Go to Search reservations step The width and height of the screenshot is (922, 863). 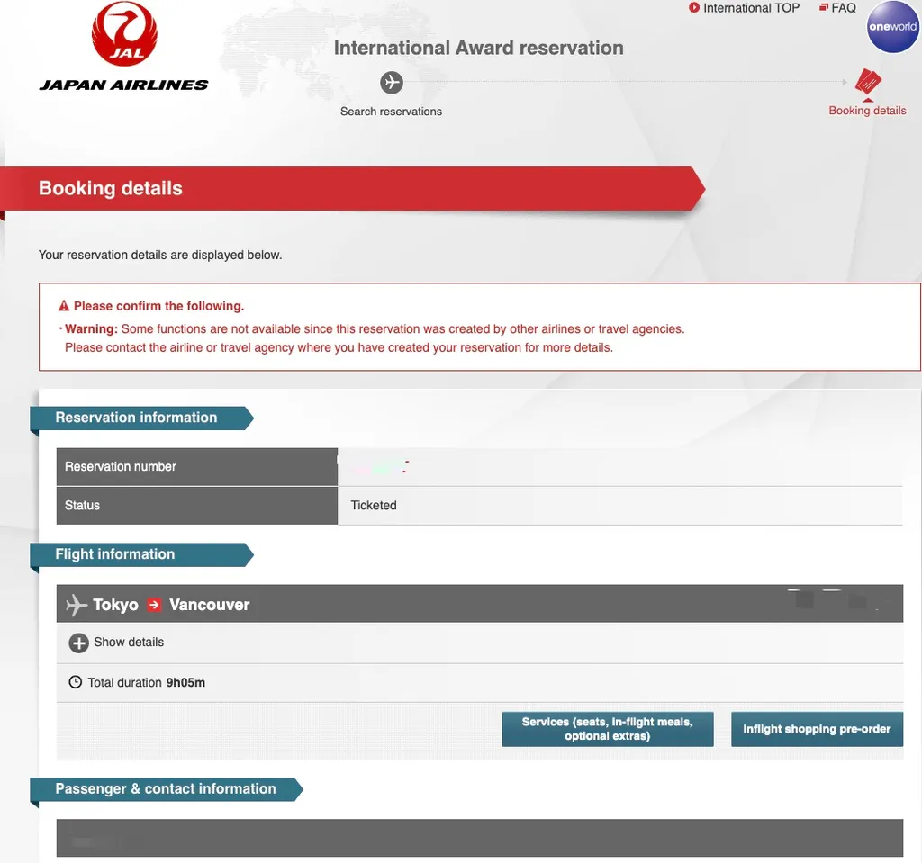(x=391, y=111)
